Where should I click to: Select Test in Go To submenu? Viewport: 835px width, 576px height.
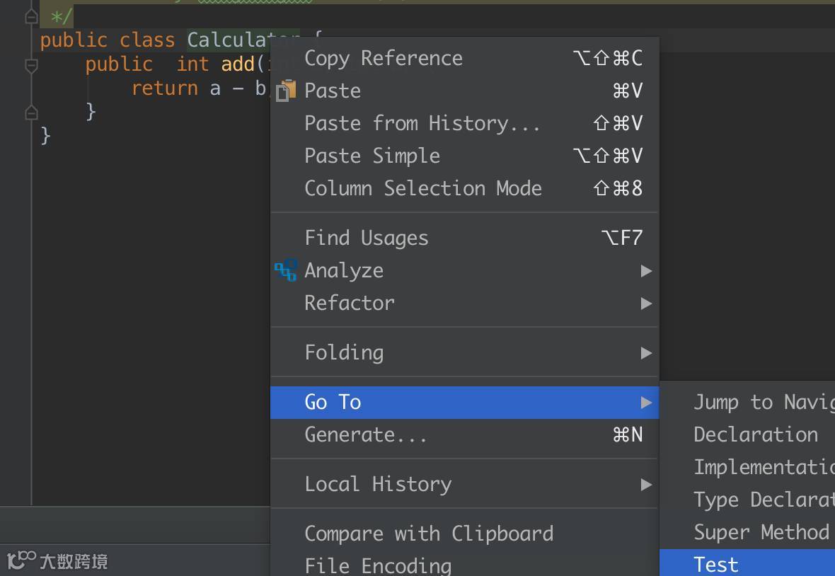[716, 565]
